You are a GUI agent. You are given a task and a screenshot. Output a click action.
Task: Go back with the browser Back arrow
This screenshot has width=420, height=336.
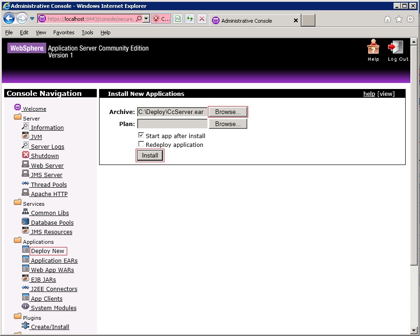tap(9, 19)
